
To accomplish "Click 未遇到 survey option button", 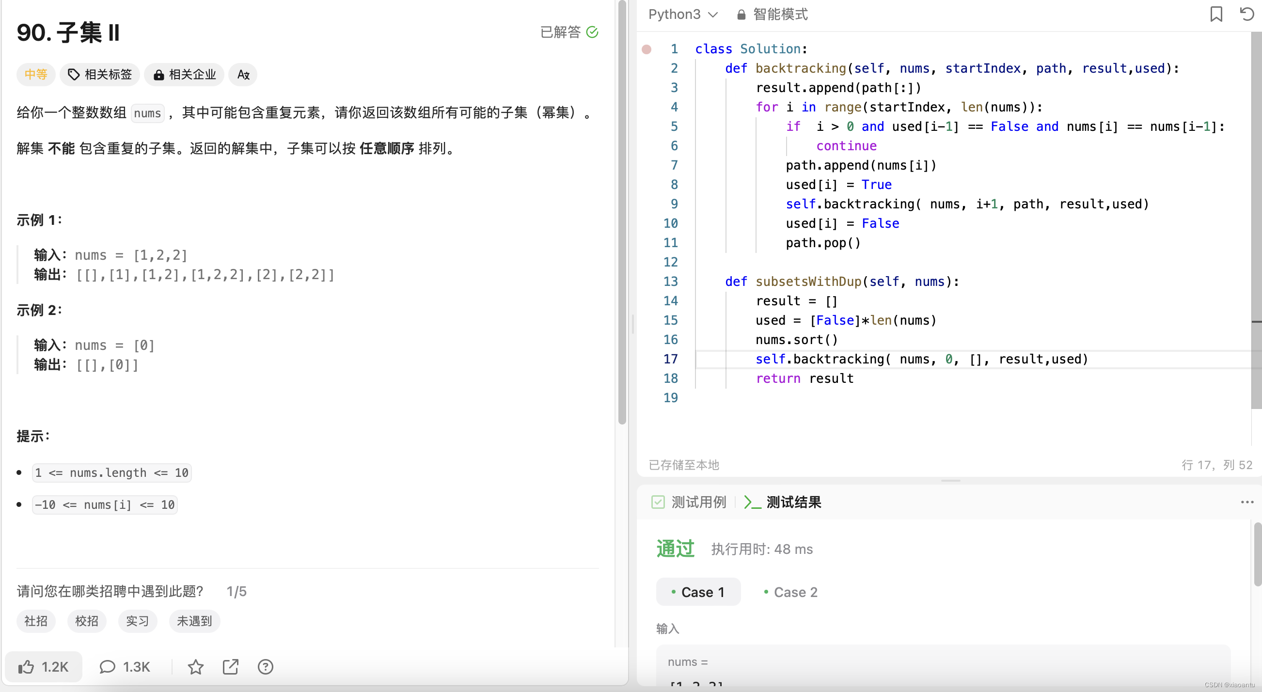I will pyautogui.click(x=193, y=620).
